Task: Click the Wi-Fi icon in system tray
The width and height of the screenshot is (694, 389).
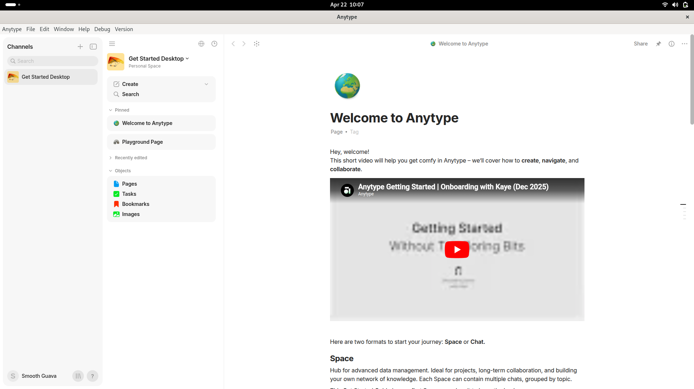Action: 665,5
